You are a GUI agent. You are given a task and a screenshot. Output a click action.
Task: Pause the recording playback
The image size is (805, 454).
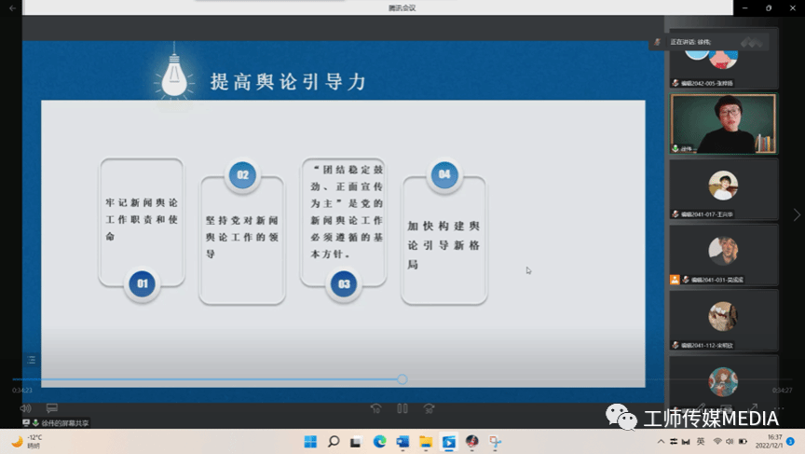click(402, 408)
